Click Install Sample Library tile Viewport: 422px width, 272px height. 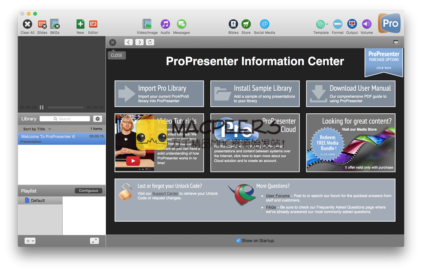[x=255, y=94]
